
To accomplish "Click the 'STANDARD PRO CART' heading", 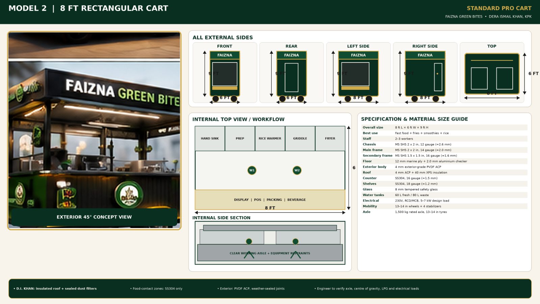I will tap(499, 8).
